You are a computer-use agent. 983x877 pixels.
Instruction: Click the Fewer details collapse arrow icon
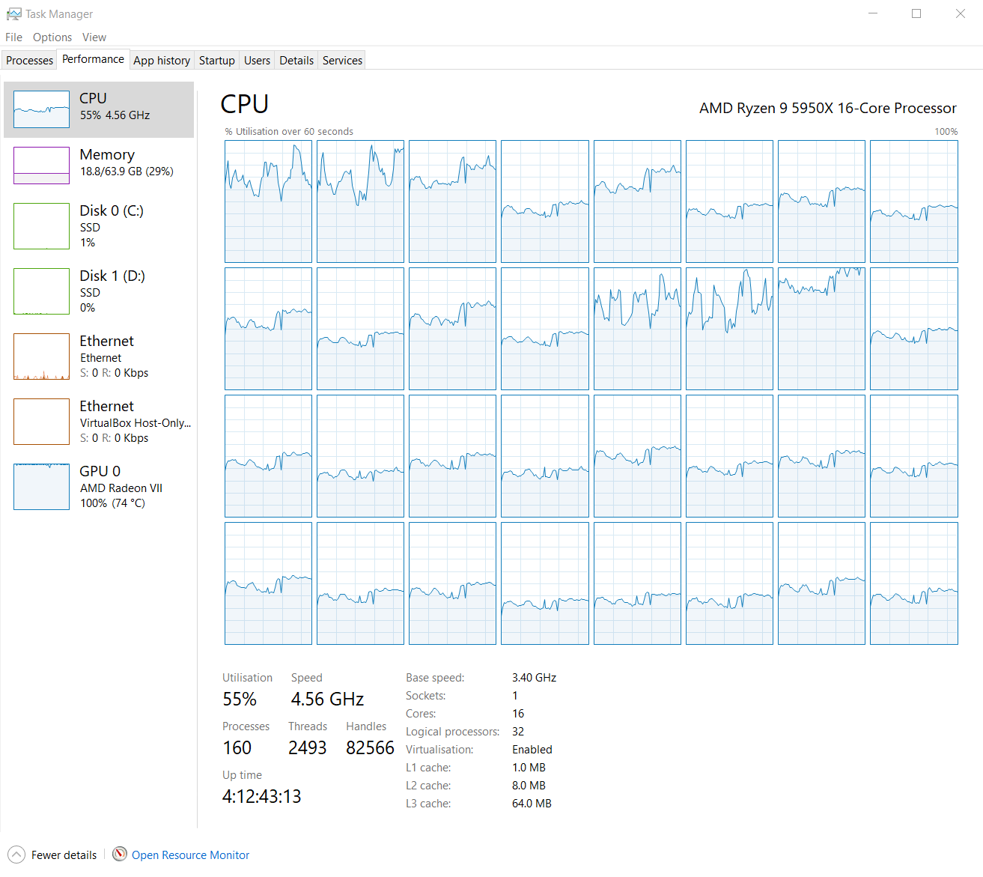(16, 855)
